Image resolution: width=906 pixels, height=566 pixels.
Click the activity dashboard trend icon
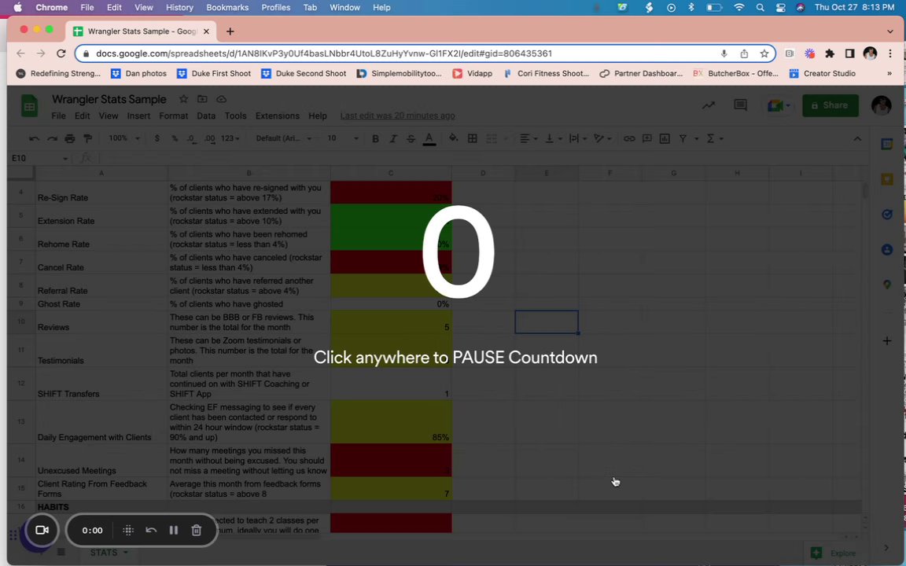[x=709, y=105]
